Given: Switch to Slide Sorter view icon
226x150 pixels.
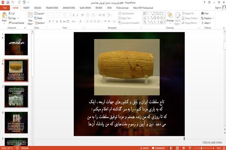Looking at the screenshot, I should point(177,148).
